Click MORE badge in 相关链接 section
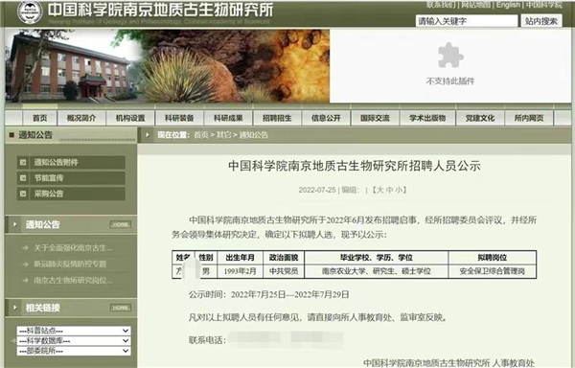 click(121, 308)
